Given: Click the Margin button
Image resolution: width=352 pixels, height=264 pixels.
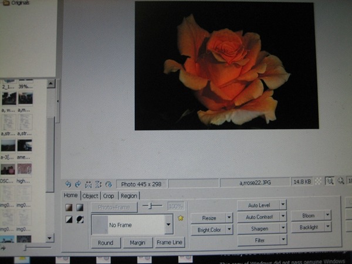Looking at the screenshot, I should pos(137,243).
